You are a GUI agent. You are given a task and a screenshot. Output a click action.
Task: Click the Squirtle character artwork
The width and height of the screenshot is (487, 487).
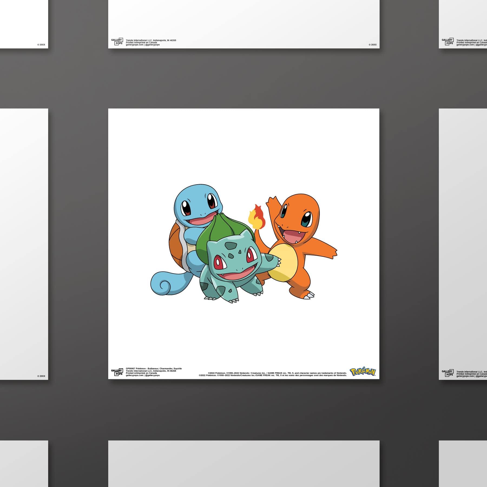point(187,239)
